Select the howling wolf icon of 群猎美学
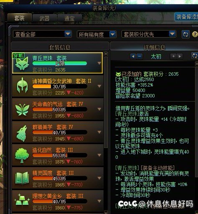The height and width of the screenshot is (214, 198). coord(22,133)
